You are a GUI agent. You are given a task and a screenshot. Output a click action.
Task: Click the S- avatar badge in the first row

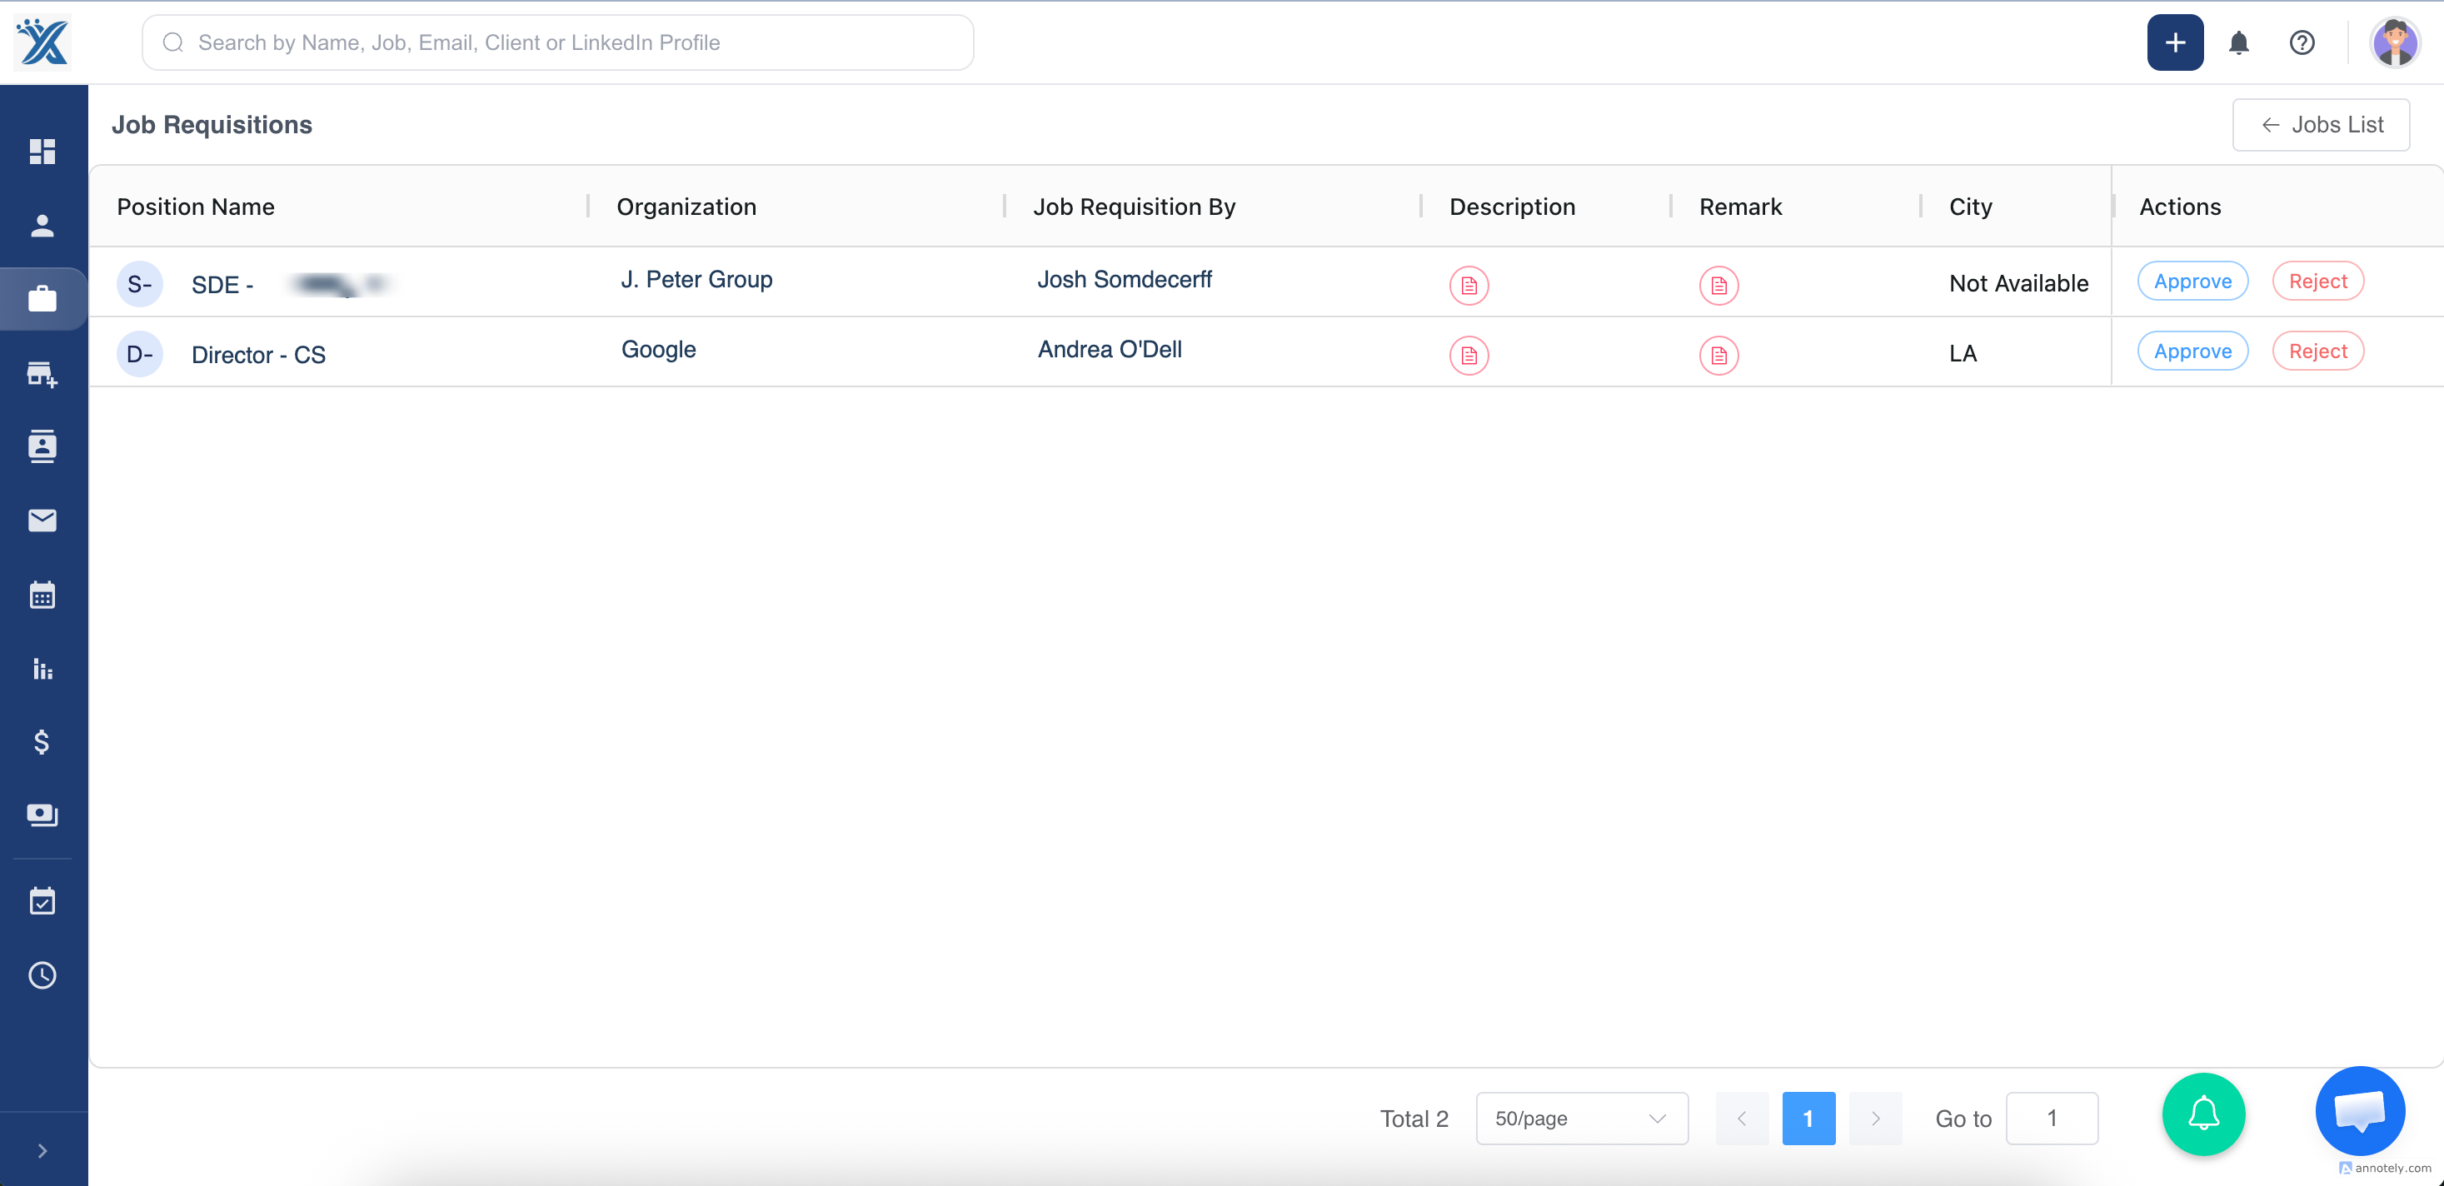[139, 285]
